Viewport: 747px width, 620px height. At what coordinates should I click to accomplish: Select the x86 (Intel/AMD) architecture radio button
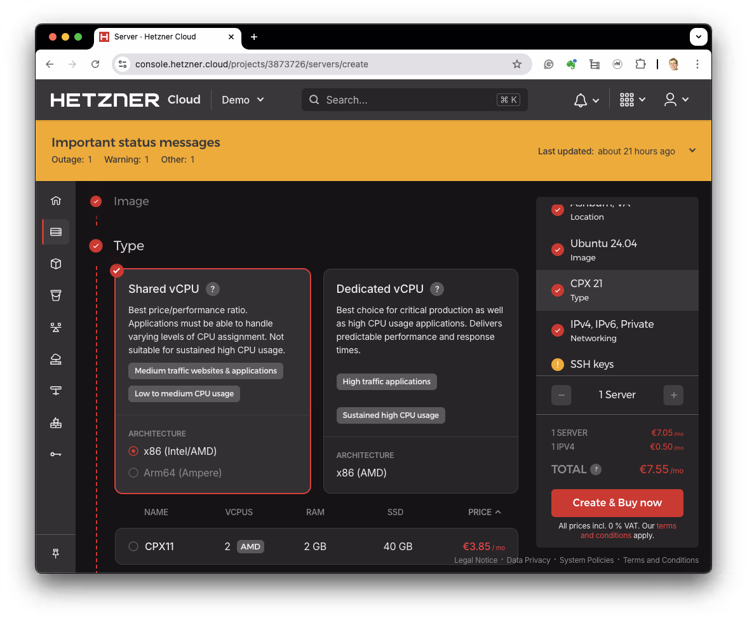(133, 451)
